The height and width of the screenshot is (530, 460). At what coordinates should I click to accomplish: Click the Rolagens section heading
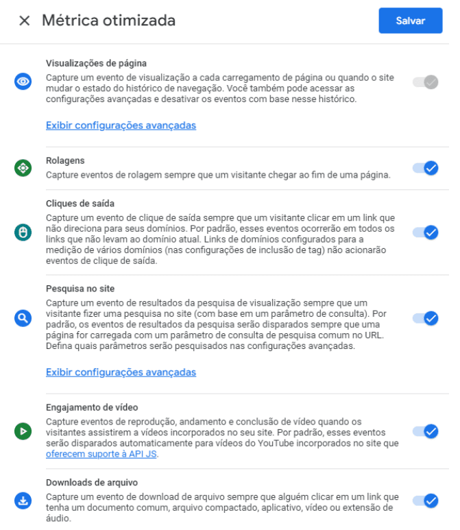65,160
